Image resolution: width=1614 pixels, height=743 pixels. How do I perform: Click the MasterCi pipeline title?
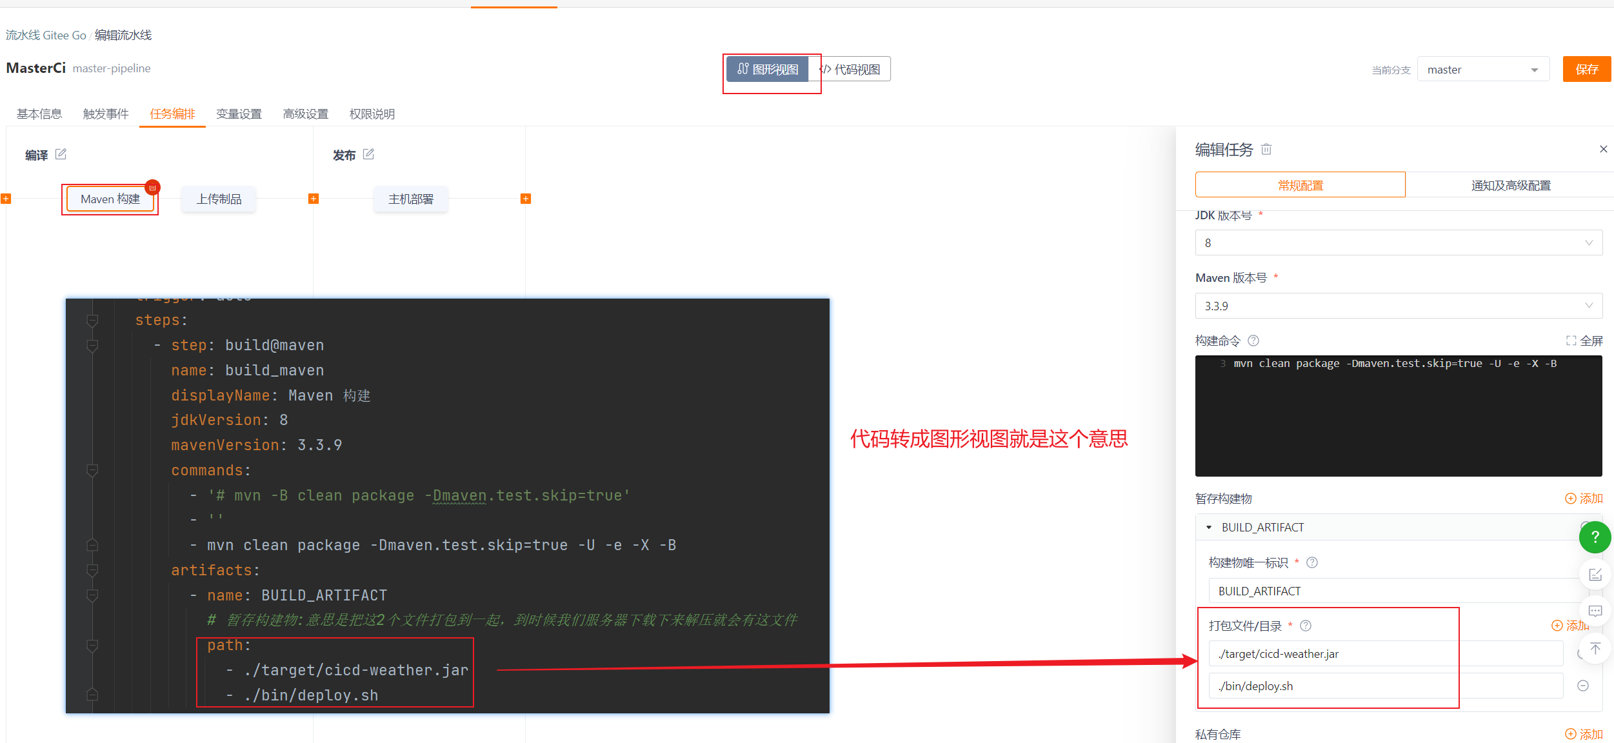[36, 68]
